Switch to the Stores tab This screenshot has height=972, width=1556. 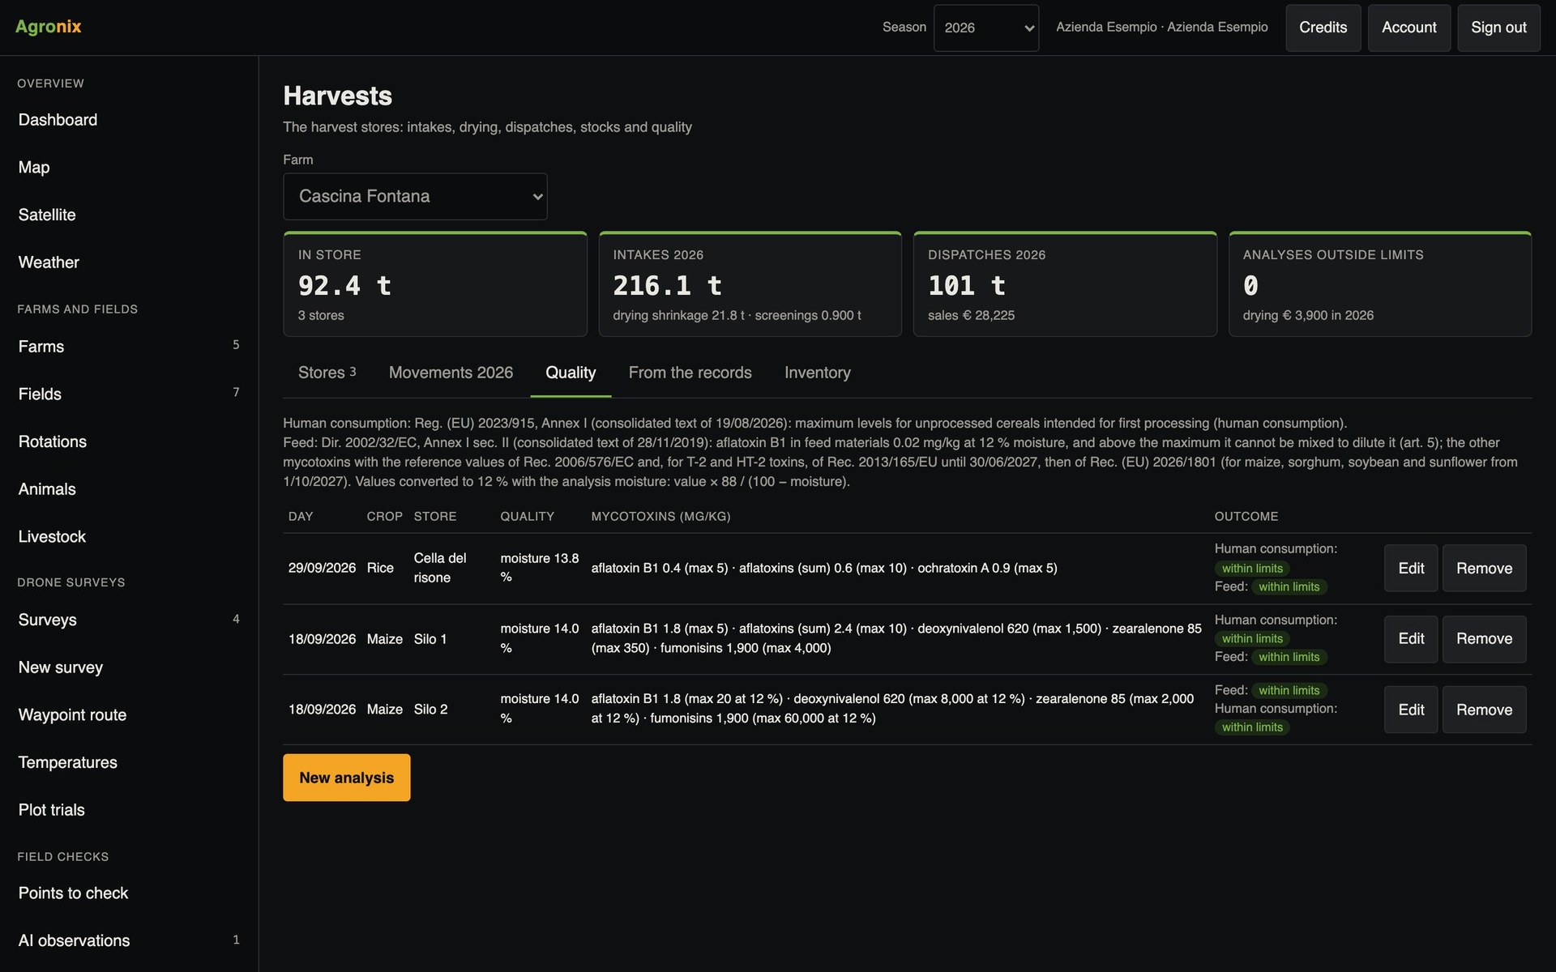click(x=327, y=373)
